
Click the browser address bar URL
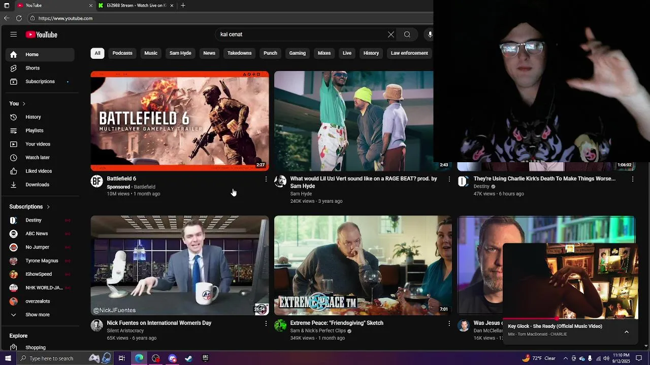point(66,18)
